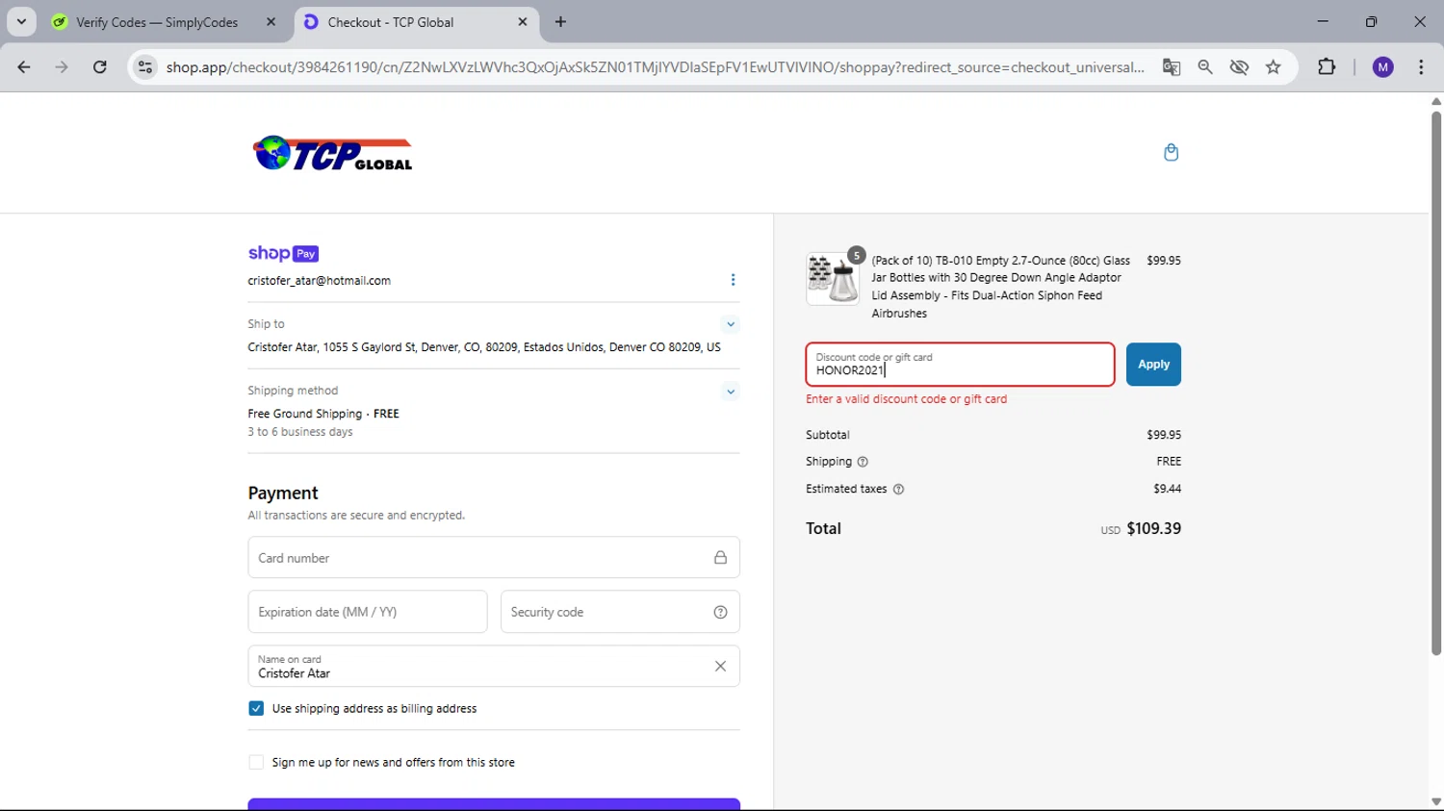Click the invalid discount code error message
The width and height of the screenshot is (1444, 811).
[906, 399]
